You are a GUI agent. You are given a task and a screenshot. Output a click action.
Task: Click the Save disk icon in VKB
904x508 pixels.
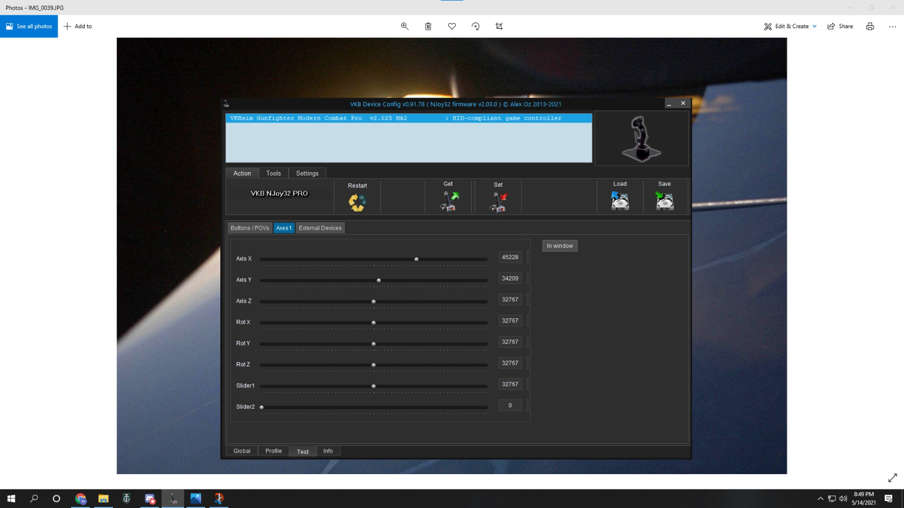coord(664,201)
